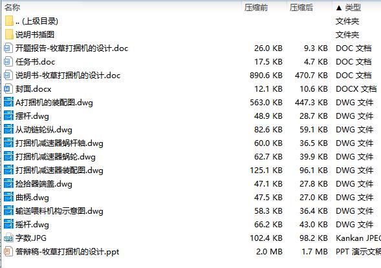The width and height of the screenshot is (381, 268).
Task: Click the DWG icon for 打捆机减速器蜗杆轴.dwg
Action: (8, 143)
